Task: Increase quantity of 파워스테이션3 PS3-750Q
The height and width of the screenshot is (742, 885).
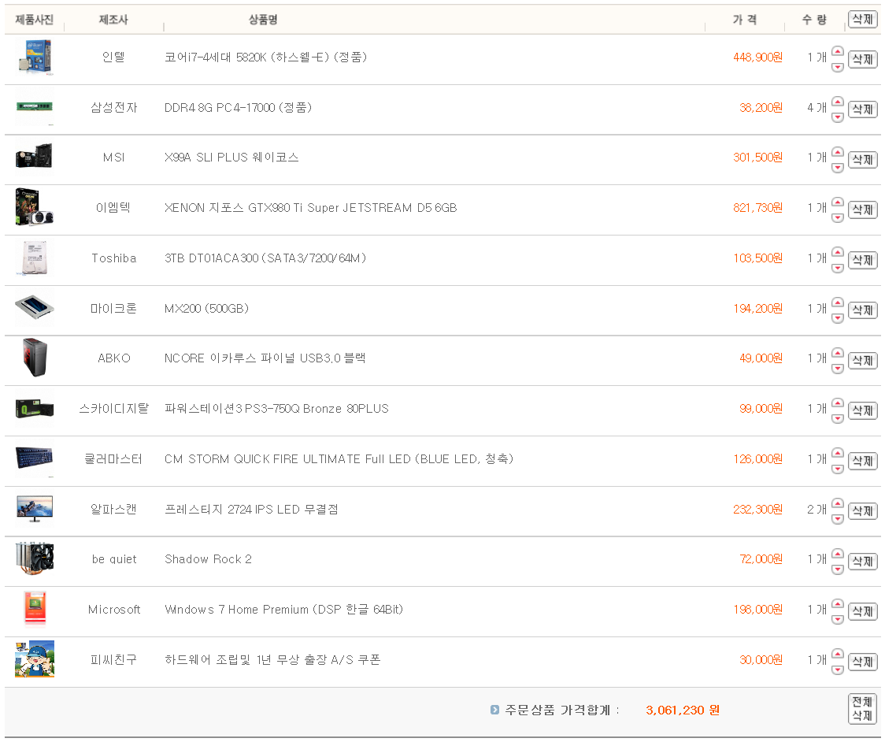Action: [838, 403]
